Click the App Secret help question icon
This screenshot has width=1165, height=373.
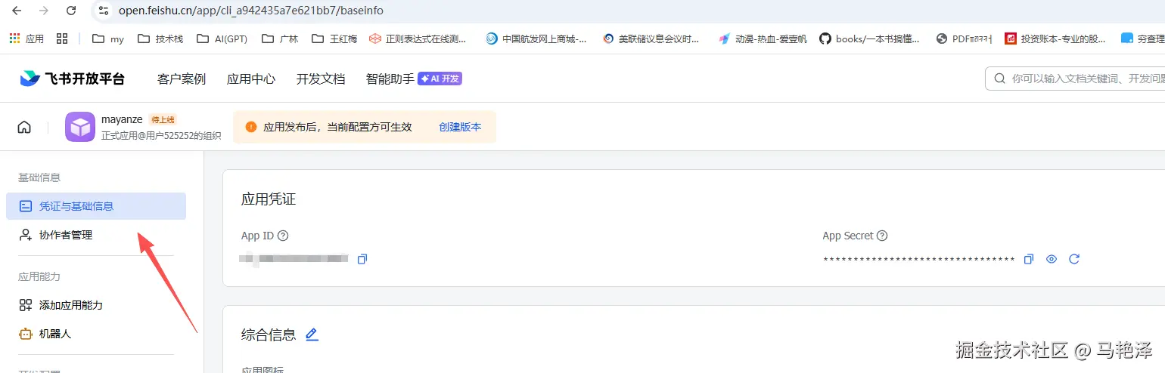click(882, 236)
